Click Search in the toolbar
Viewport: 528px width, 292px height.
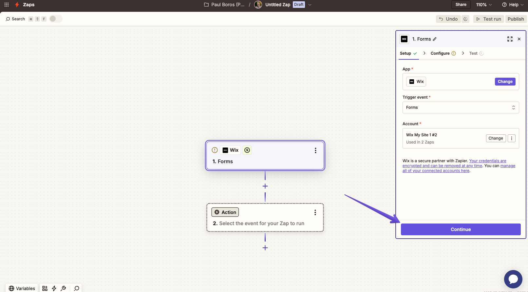(15, 19)
